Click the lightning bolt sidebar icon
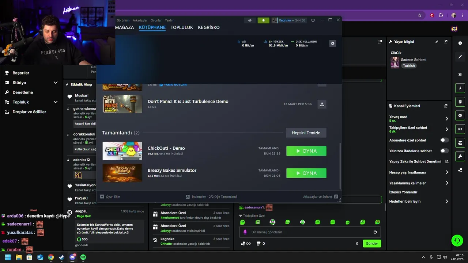The width and height of the screenshot is (468, 263). click(x=460, y=88)
